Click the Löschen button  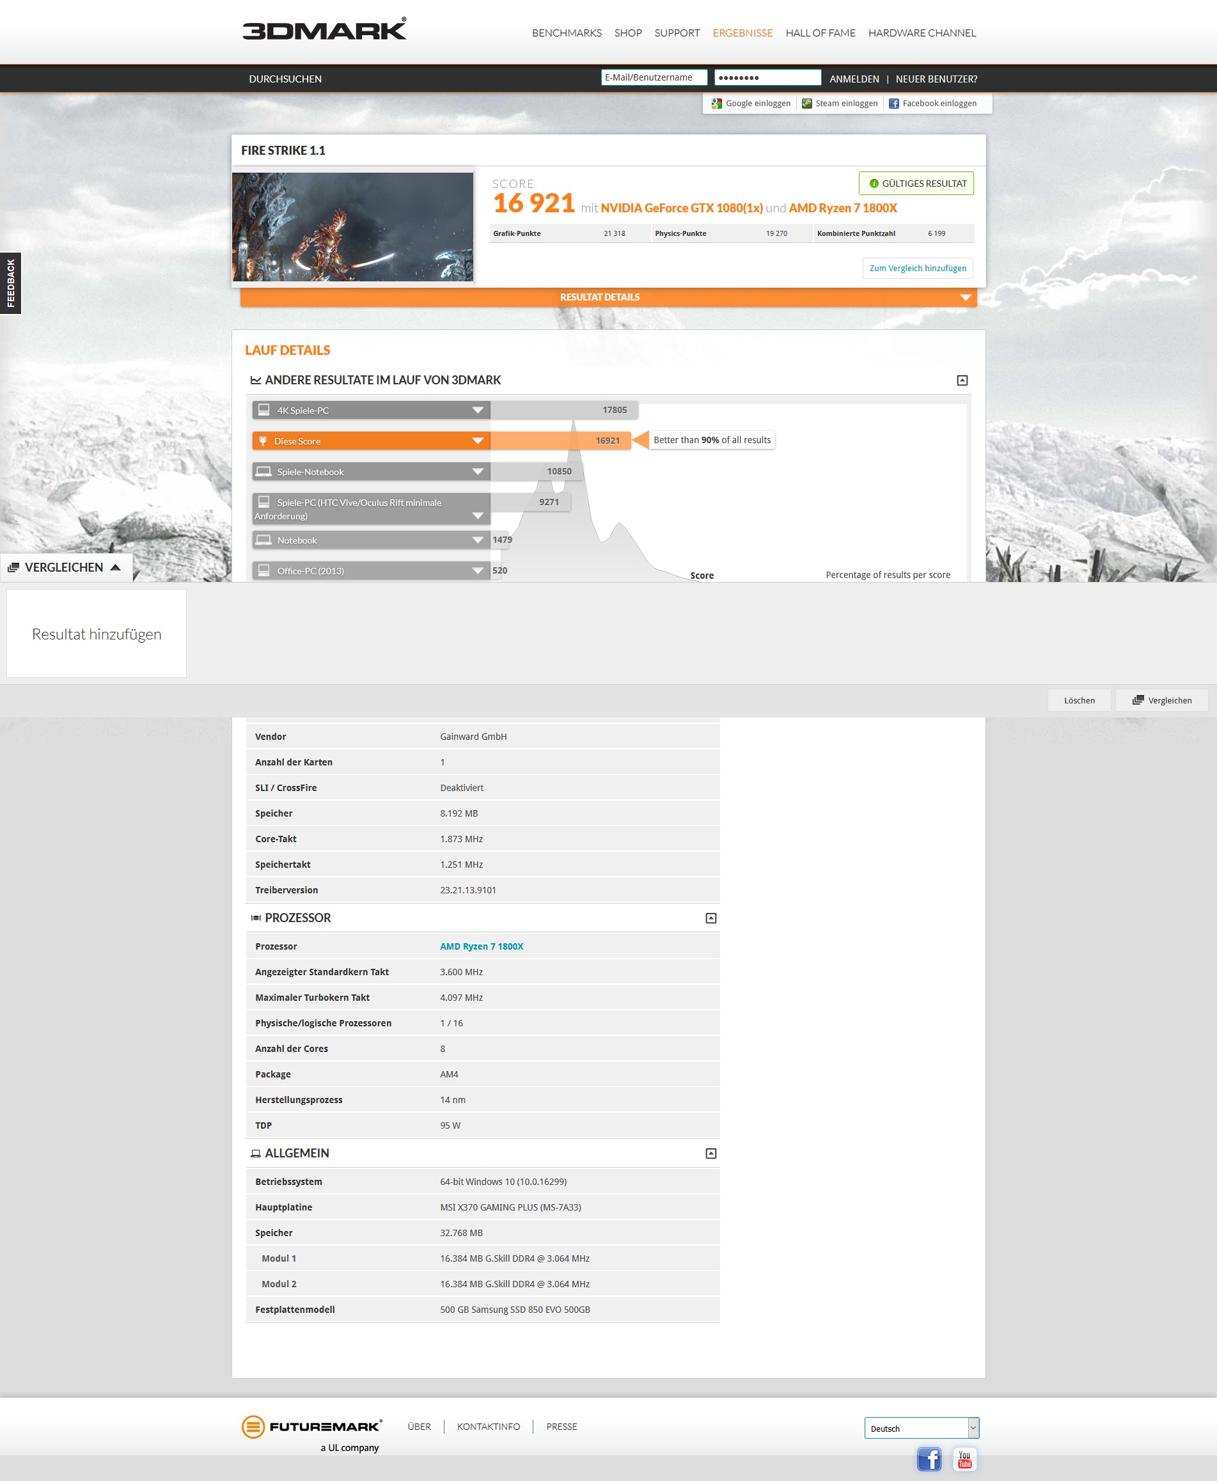click(x=1079, y=700)
